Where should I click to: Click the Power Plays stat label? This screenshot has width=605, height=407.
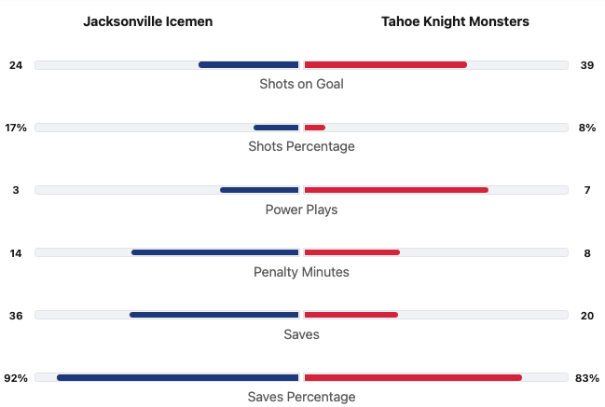tap(301, 210)
